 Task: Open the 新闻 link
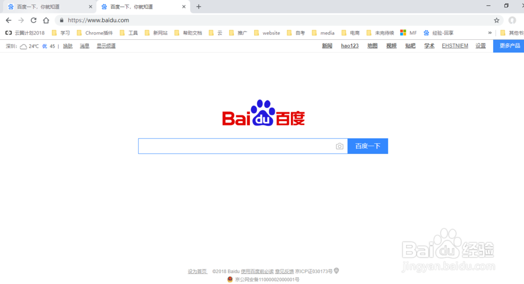pos(327,46)
